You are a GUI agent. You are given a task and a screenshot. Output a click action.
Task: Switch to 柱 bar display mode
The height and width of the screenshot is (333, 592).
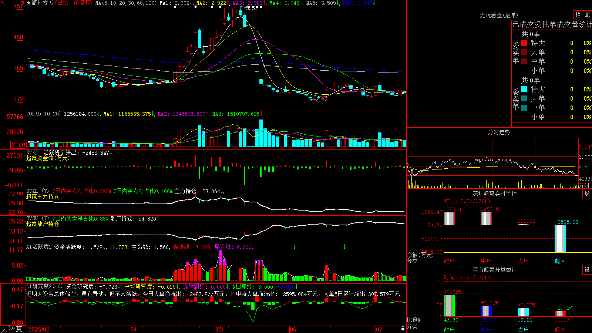click(x=578, y=15)
